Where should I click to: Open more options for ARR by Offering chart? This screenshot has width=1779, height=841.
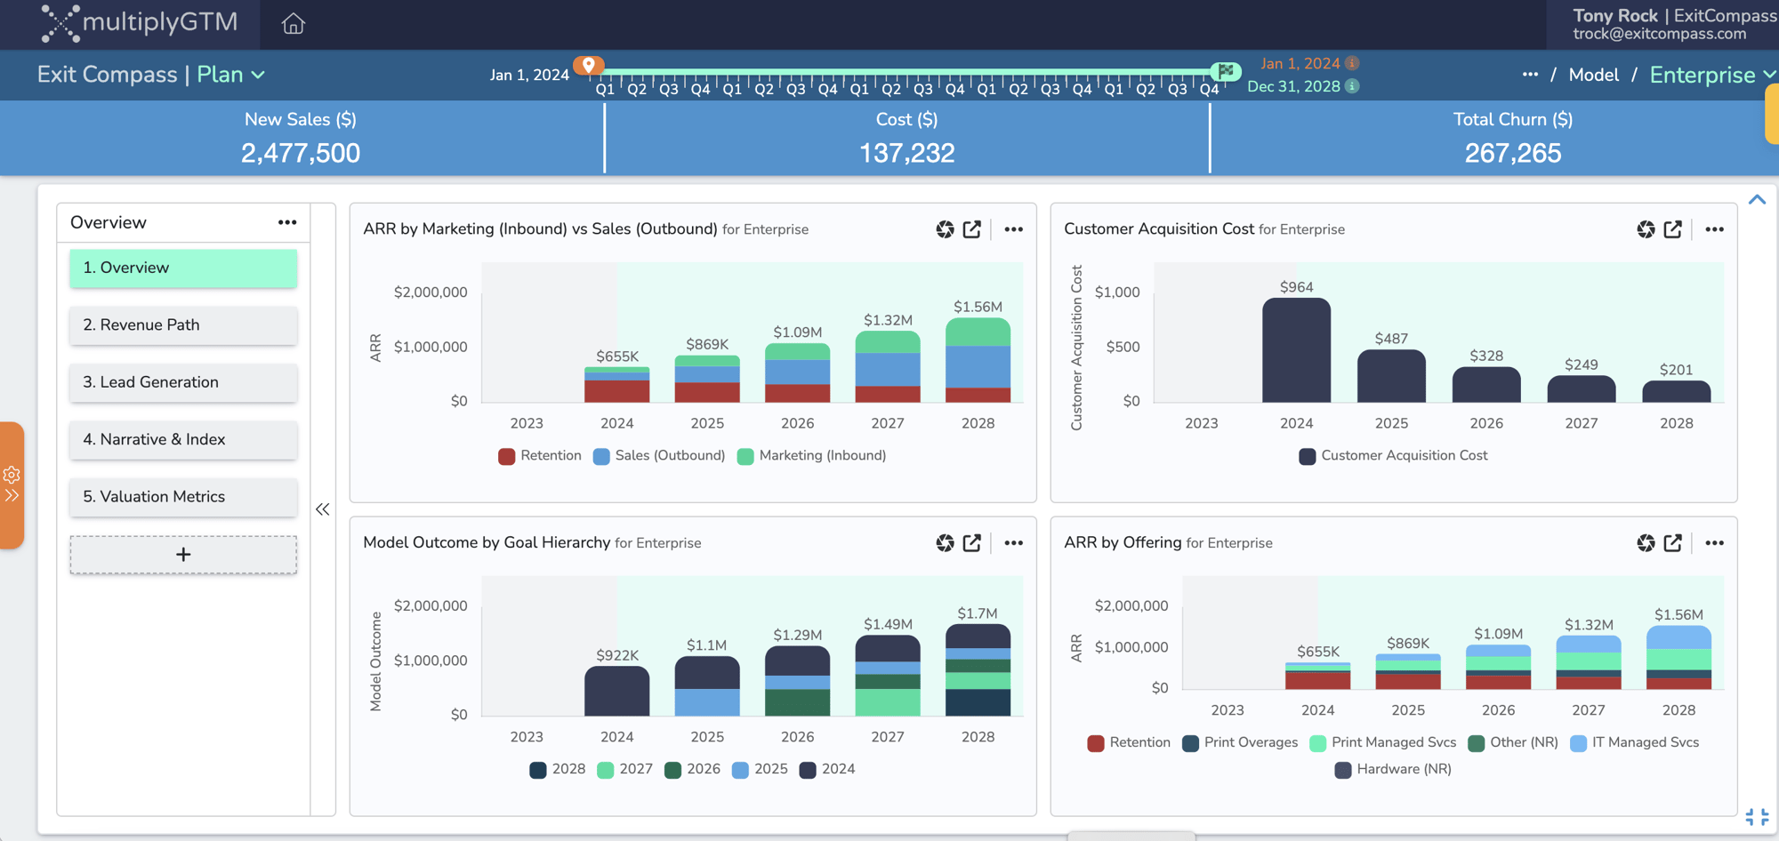(x=1714, y=543)
